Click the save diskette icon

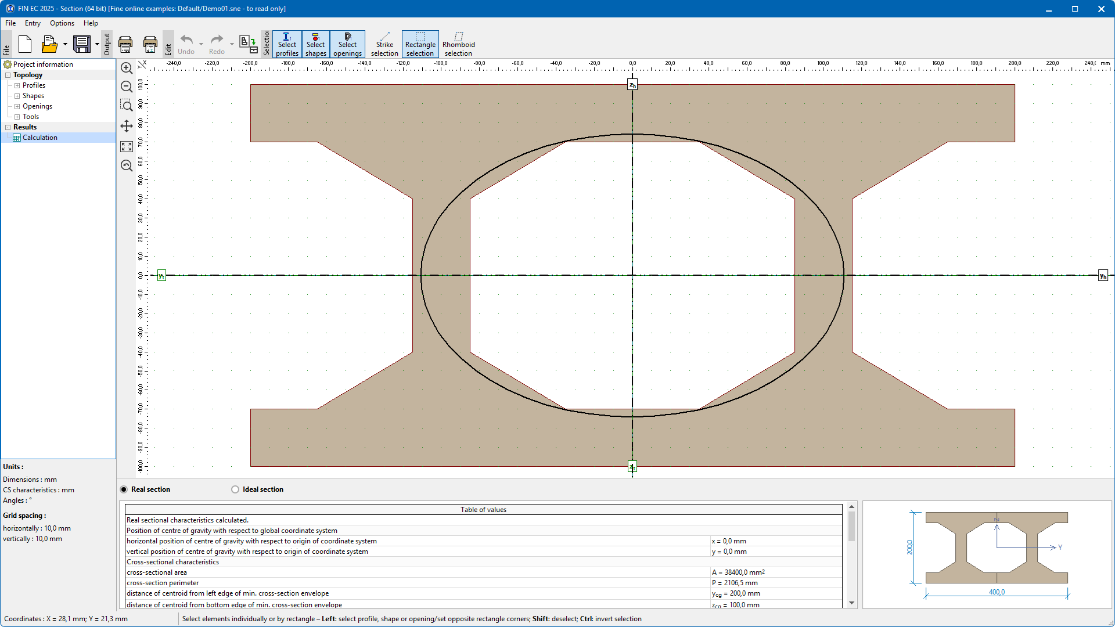(82, 44)
